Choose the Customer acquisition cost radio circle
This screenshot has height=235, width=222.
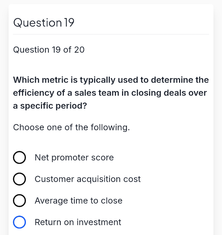pyautogui.click(x=19, y=179)
